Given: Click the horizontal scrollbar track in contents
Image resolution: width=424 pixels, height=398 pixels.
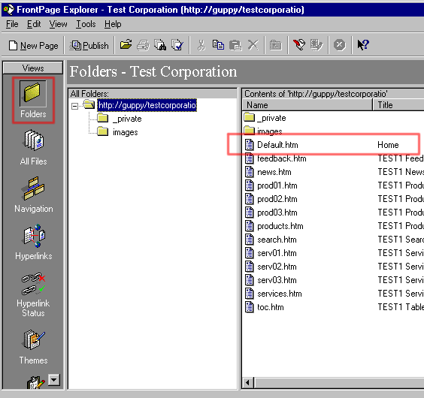Looking at the screenshot, I should [339, 382].
